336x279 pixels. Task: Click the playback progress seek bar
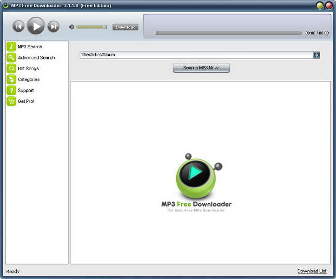click(x=227, y=33)
